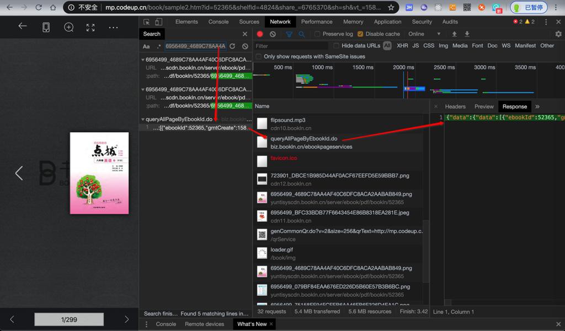Go to next page arrow in reader footer
565x331 pixels.
point(126,319)
